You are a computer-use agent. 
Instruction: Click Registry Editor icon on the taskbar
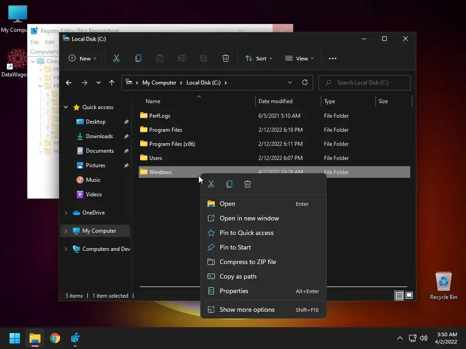coord(75,338)
